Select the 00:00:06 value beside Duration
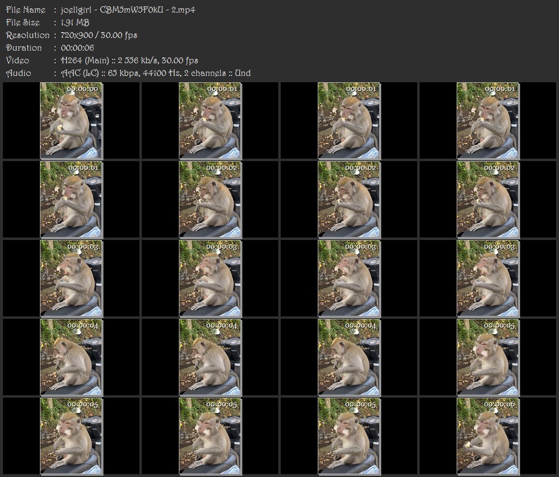Image resolution: width=559 pixels, height=477 pixels. [77, 48]
